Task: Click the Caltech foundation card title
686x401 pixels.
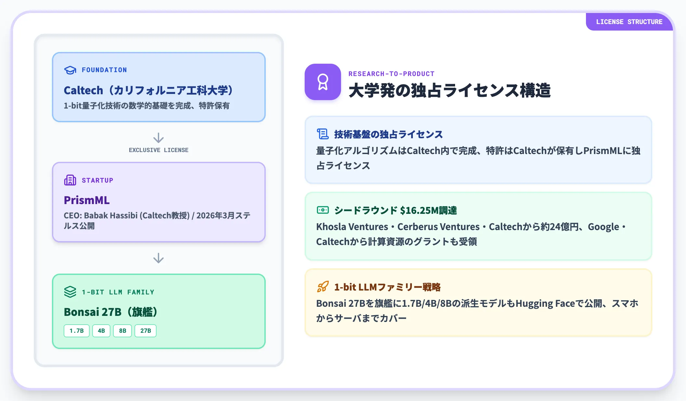Action: (x=148, y=90)
